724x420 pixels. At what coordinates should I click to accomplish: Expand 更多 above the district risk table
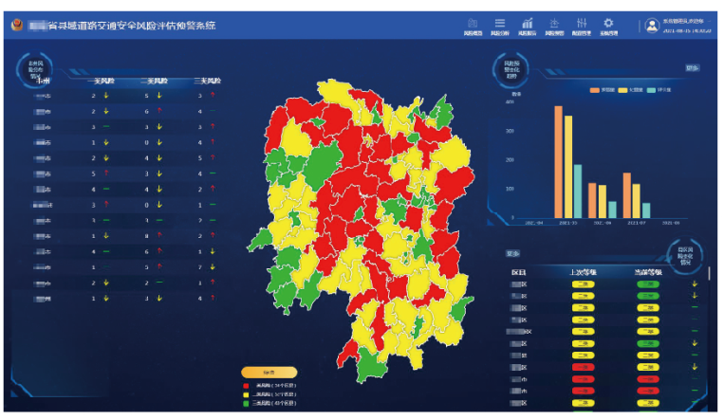click(x=512, y=253)
